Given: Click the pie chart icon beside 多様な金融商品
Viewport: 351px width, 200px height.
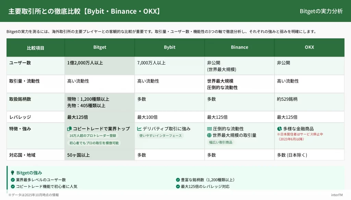Looking at the screenshot, I should (279, 129).
